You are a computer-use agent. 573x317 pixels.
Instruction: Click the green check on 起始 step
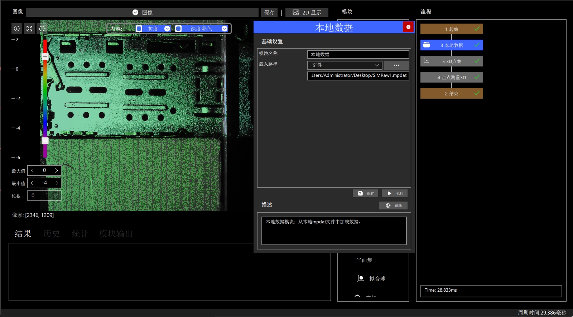[477, 29]
